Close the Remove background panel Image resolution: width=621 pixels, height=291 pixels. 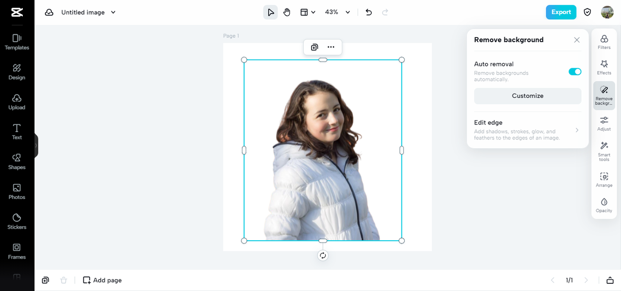[577, 40]
